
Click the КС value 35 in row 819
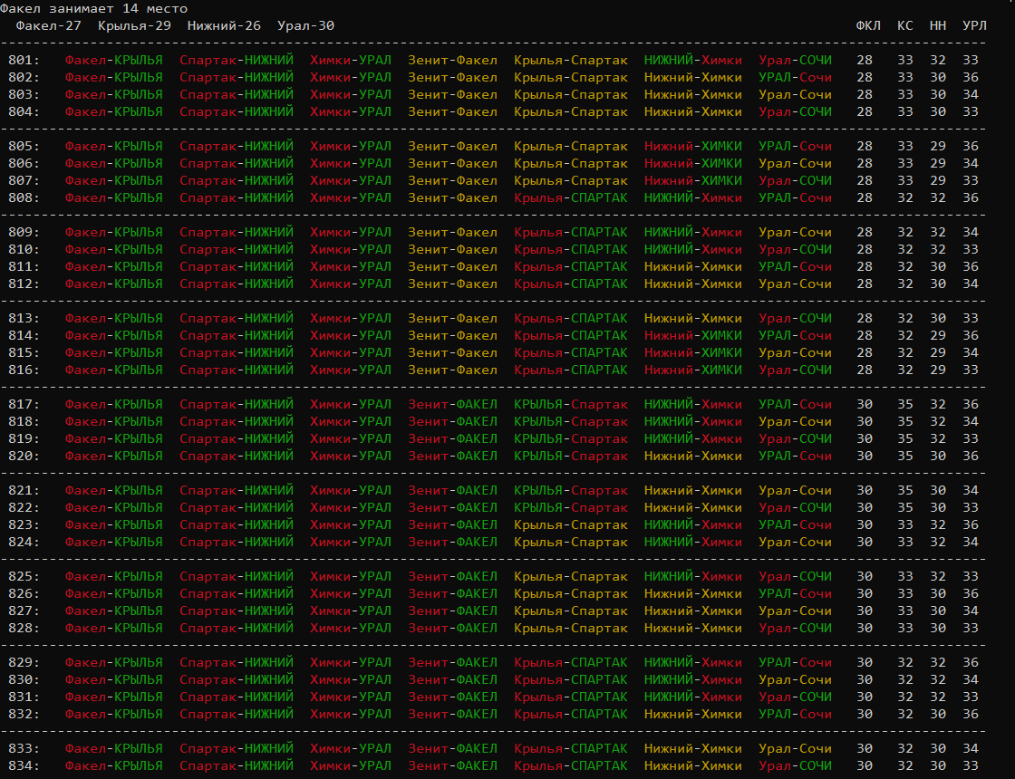905,438
